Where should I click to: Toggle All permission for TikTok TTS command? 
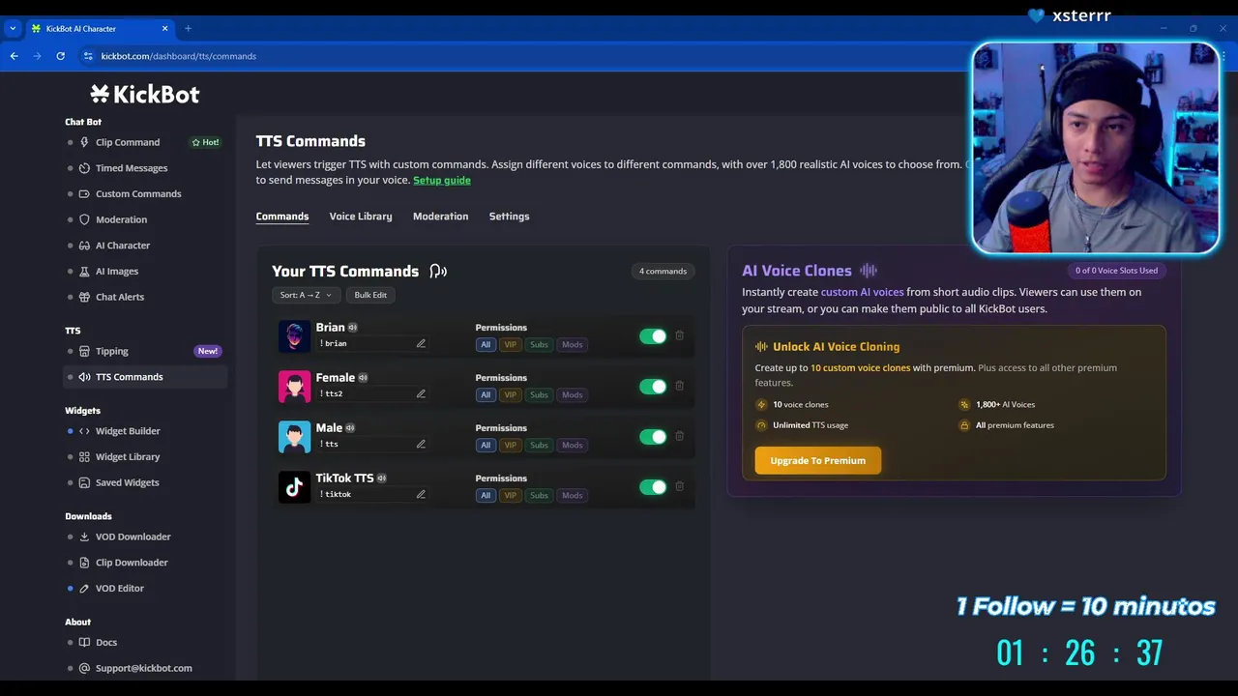coord(486,495)
